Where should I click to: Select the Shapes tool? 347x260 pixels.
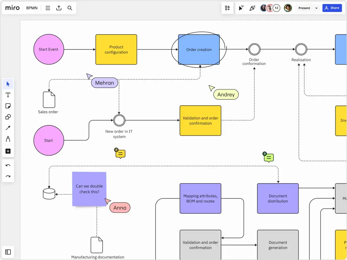point(8,117)
